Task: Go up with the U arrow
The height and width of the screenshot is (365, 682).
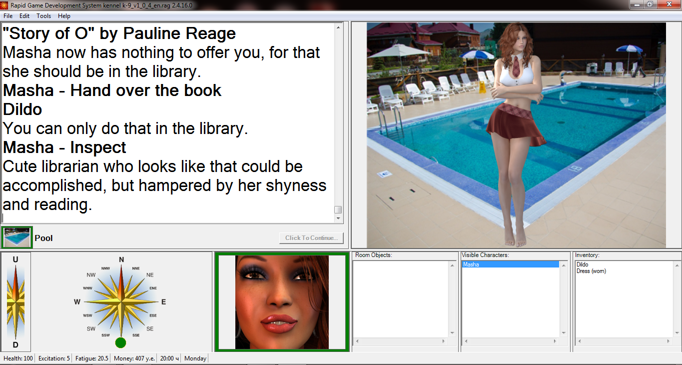Action: coord(15,259)
